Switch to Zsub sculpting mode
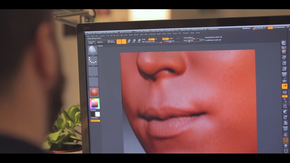290x163 pixels. pos(171,38)
